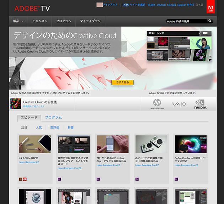Click the red Adobe logo badge
The width and height of the screenshot is (224, 204).
coord(210,6)
